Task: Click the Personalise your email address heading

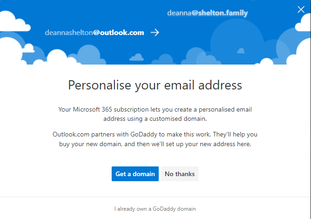Action: [x=155, y=85]
